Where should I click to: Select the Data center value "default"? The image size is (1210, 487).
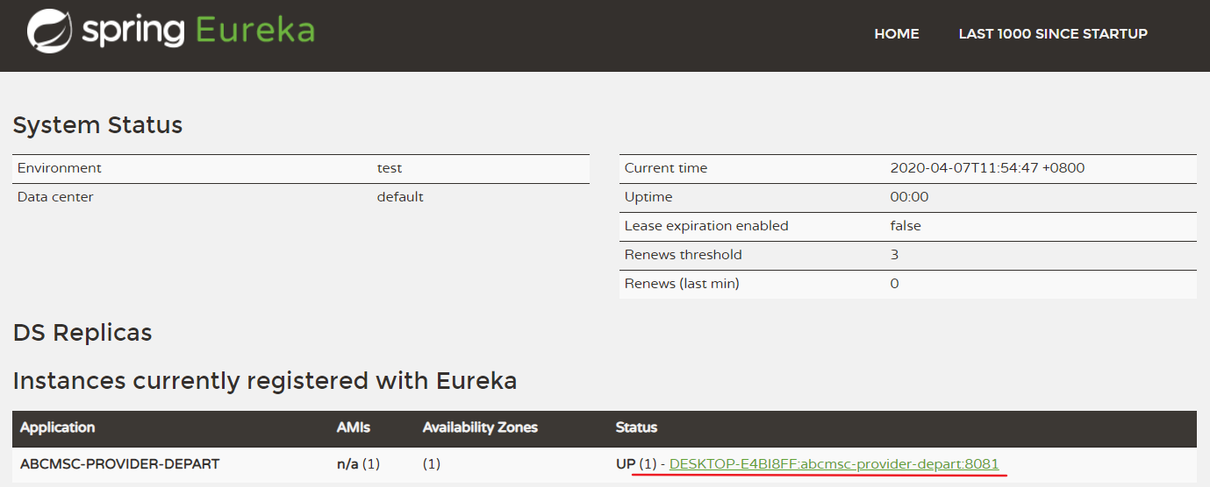tap(400, 197)
